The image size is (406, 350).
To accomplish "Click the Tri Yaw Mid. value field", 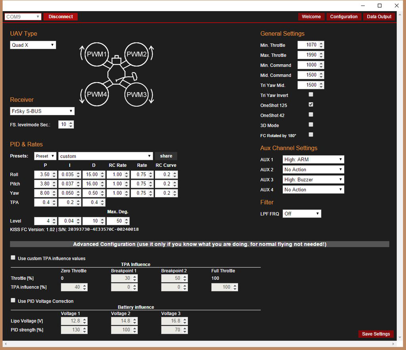I will (x=311, y=85).
